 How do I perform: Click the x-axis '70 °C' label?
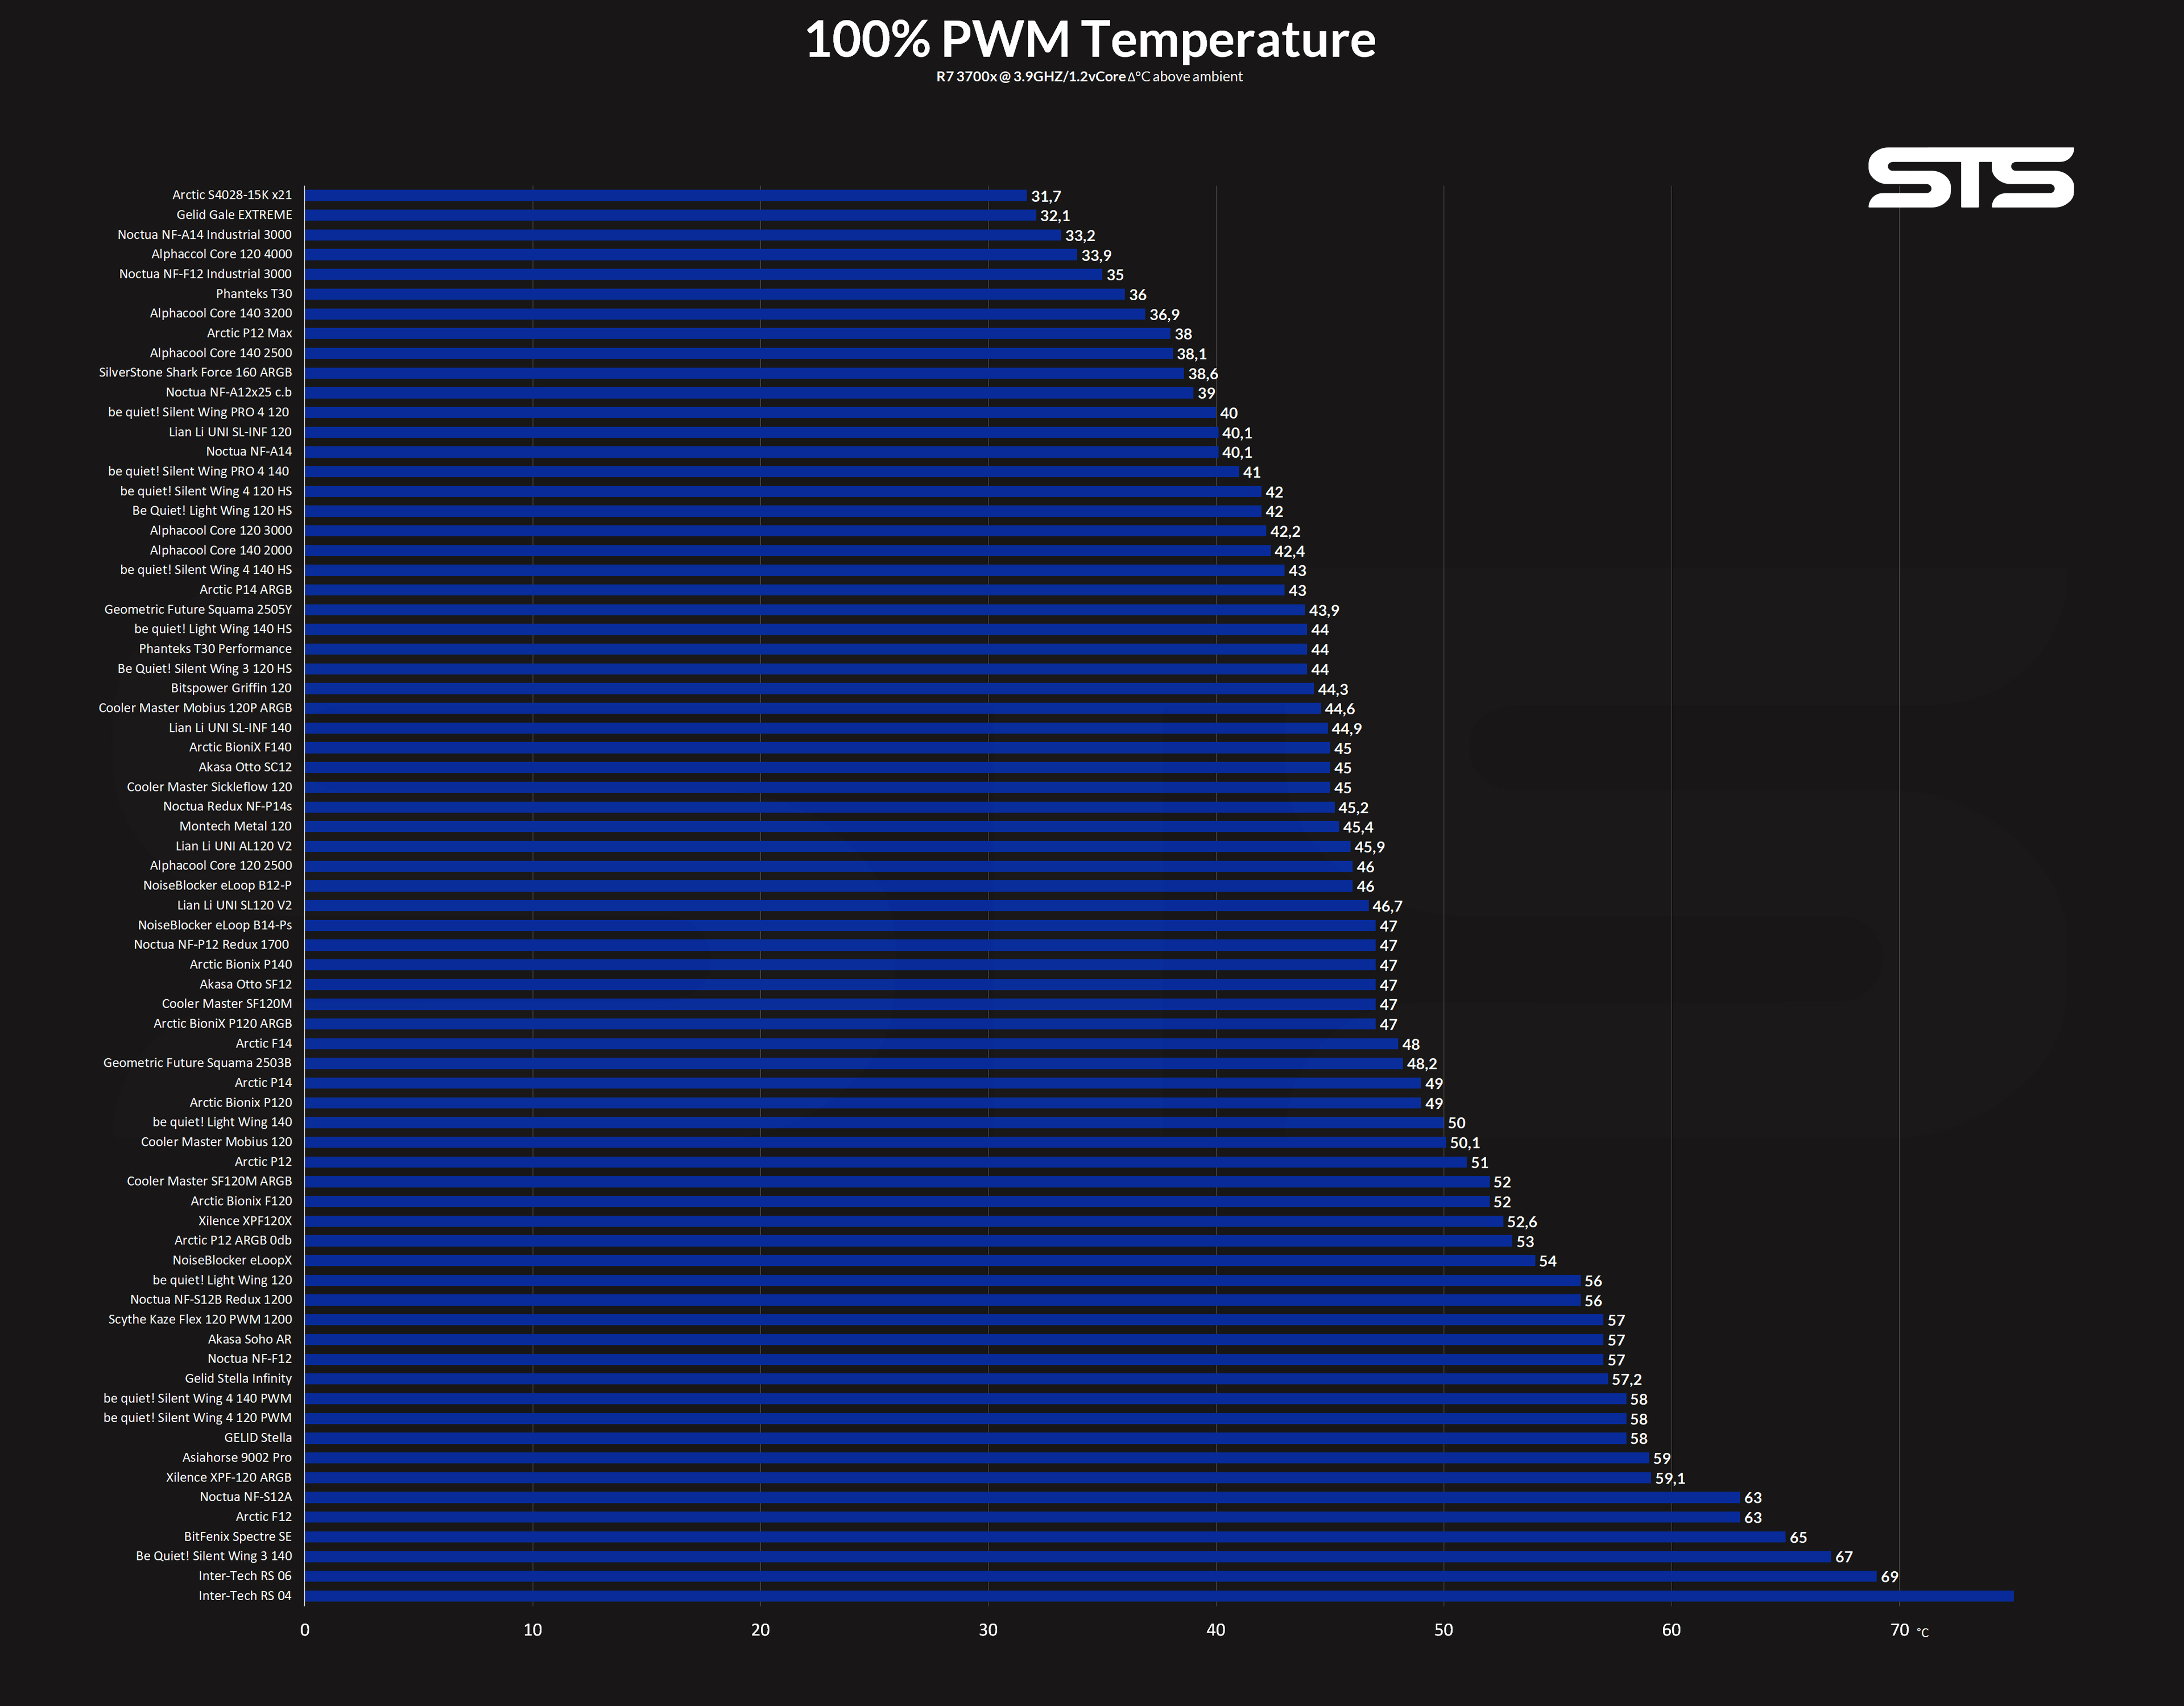tap(1908, 1630)
